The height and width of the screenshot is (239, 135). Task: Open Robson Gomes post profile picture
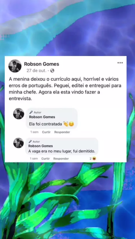pos(15,66)
